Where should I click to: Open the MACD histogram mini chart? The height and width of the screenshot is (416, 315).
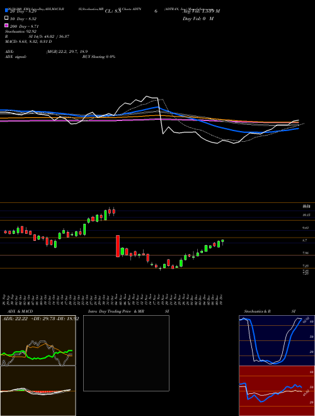click(38, 391)
